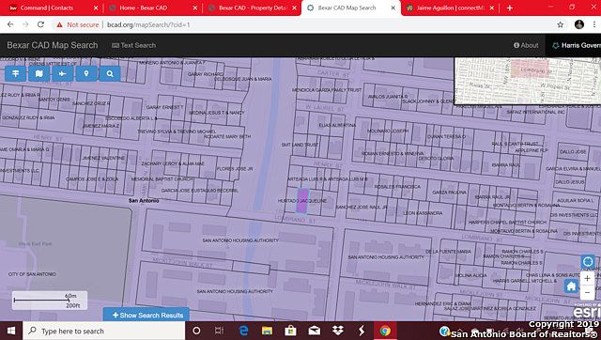Viewport: 601px width, 340px height.
Task: Go back in the browser
Action: [x=10, y=24]
